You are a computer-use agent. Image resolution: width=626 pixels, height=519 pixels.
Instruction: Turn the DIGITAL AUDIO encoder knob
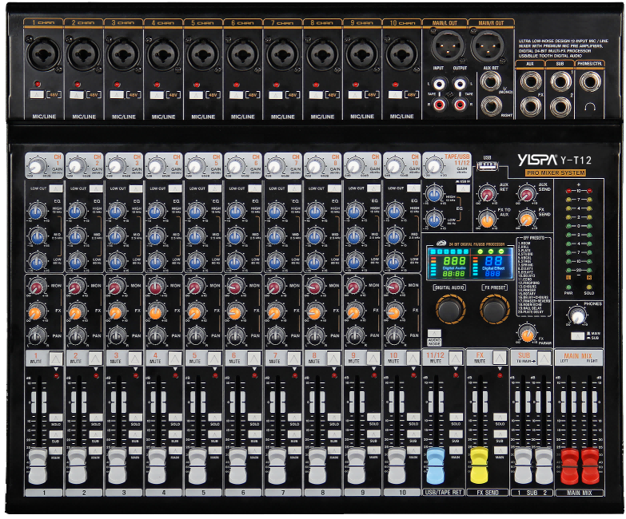coord(450,309)
